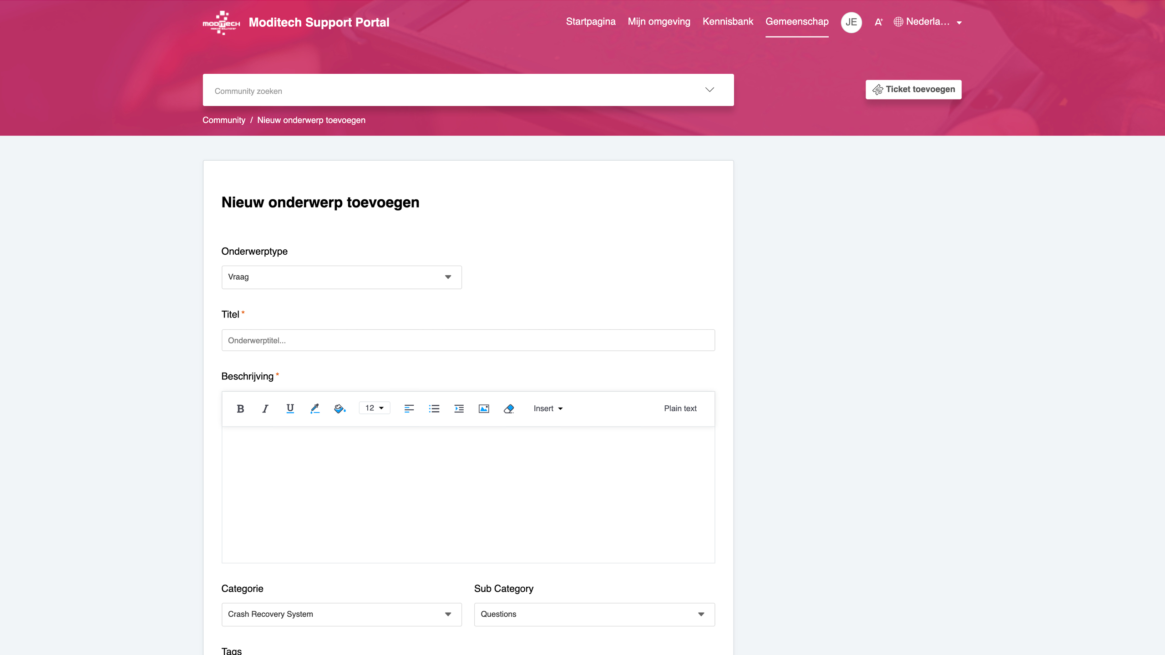Viewport: 1165px width, 655px height.
Task: Insert a bulleted list
Action: pyautogui.click(x=434, y=408)
